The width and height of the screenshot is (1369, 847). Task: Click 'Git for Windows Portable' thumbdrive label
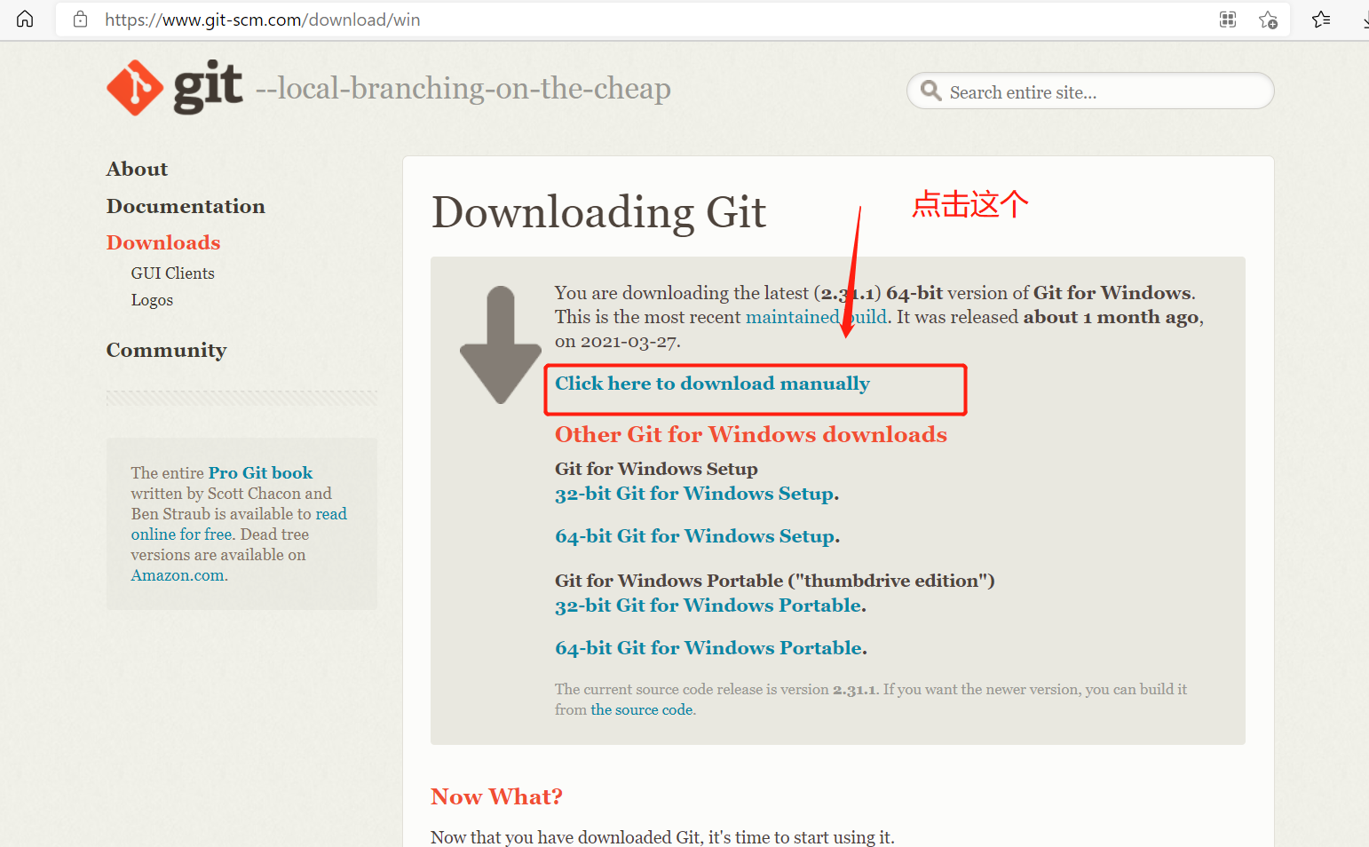774,581
